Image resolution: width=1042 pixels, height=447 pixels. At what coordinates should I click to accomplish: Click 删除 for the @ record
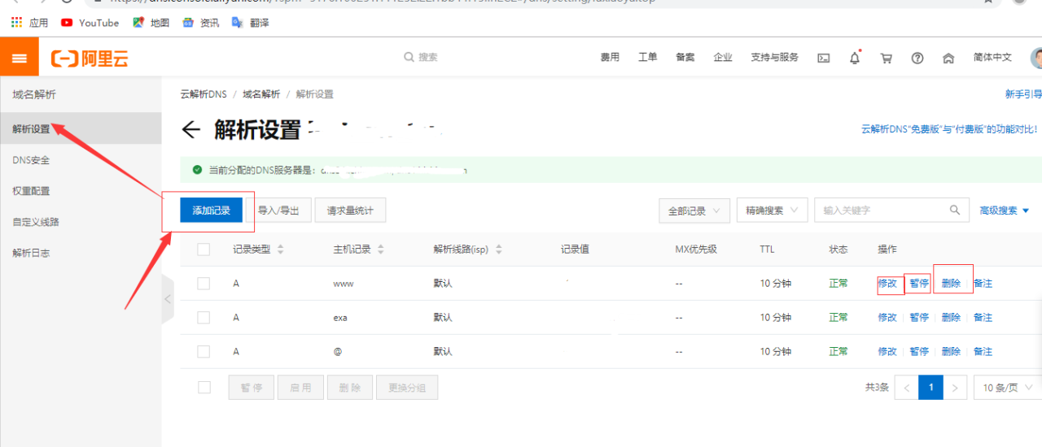point(951,352)
